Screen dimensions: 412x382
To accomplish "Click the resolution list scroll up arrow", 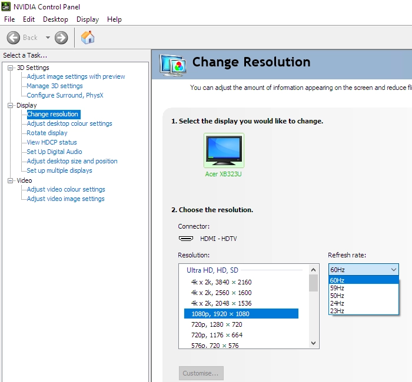I will point(313,270).
